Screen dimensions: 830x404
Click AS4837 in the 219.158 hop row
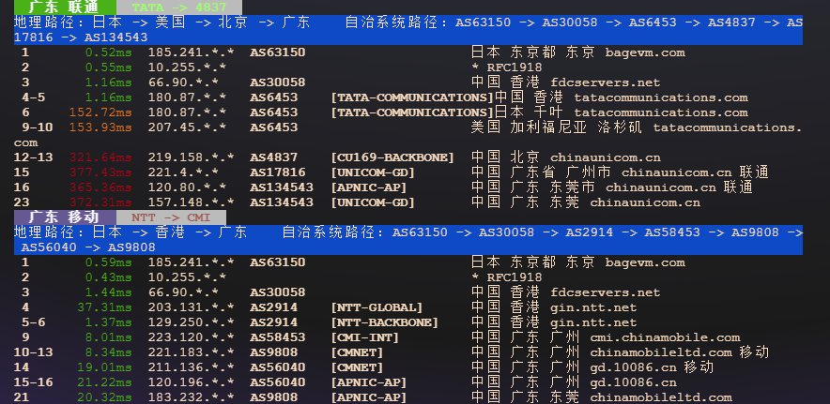[273, 157]
